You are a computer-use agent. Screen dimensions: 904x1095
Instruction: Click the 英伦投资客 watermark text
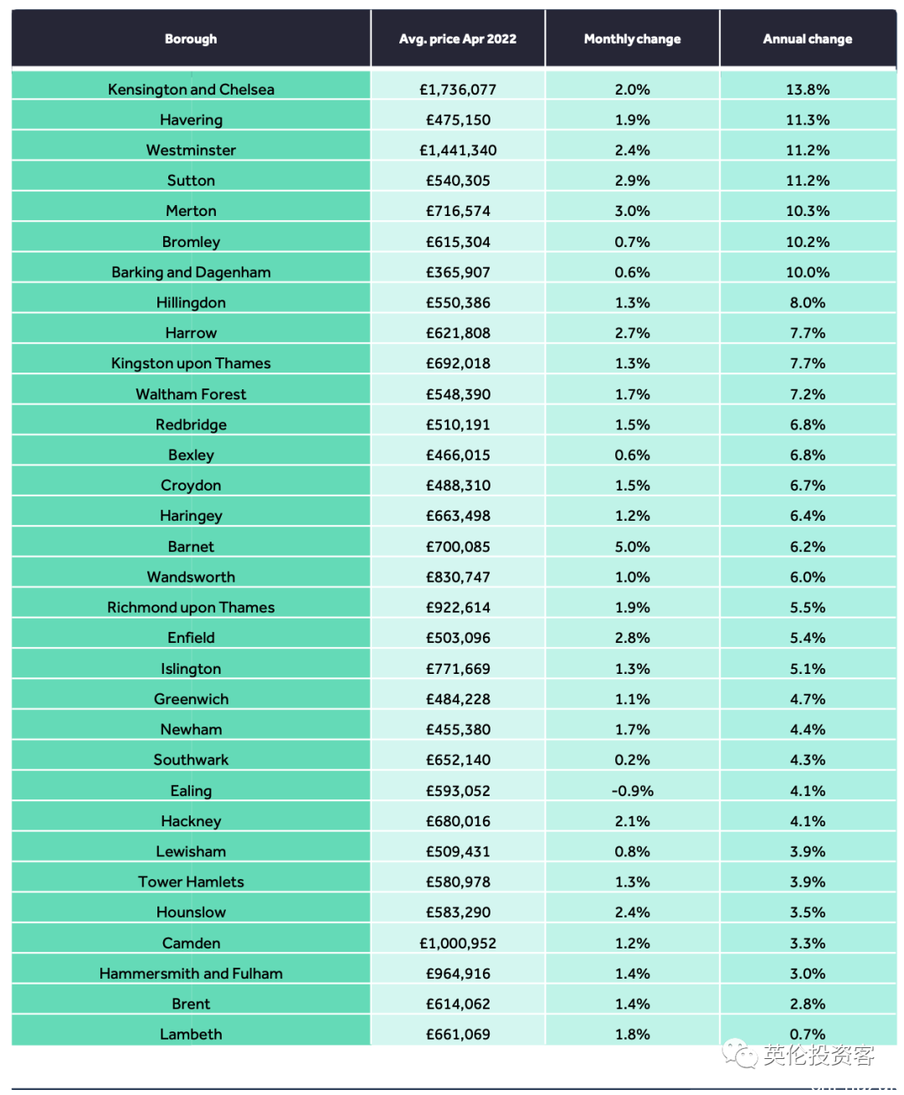[819, 1055]
